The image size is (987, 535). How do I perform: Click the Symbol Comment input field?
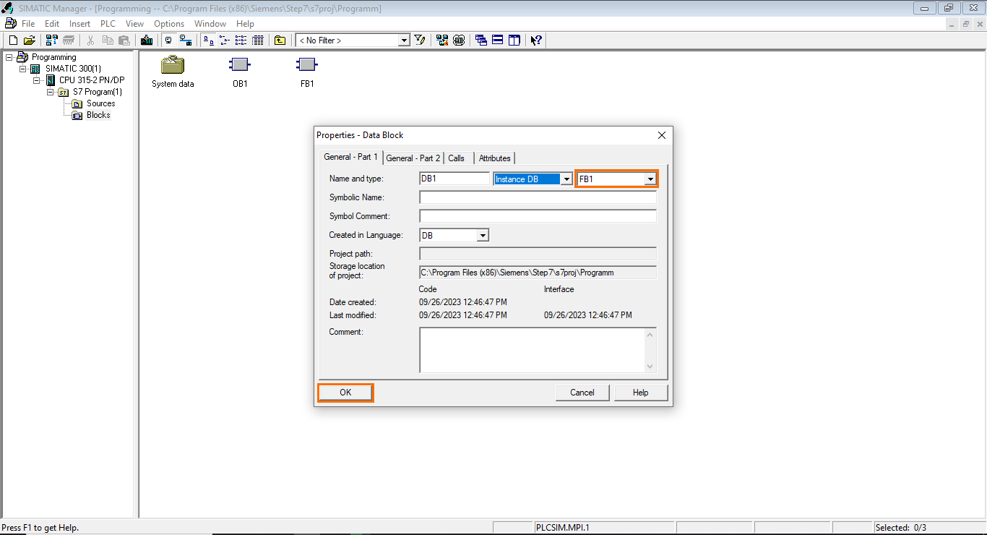pyautogui.click(x=538, y=216)
